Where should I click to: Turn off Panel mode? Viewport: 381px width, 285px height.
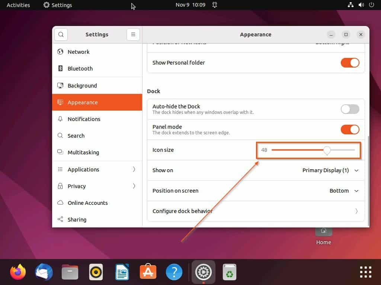coord(350,129)
